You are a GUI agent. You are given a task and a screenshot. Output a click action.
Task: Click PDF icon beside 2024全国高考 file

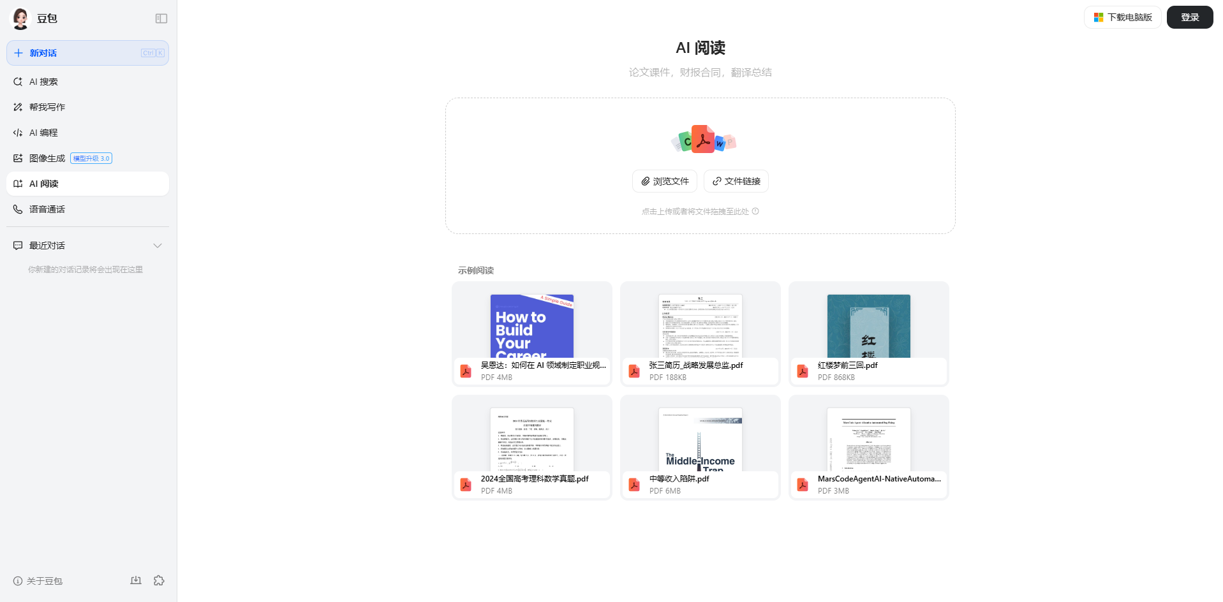tap(466, 485)
